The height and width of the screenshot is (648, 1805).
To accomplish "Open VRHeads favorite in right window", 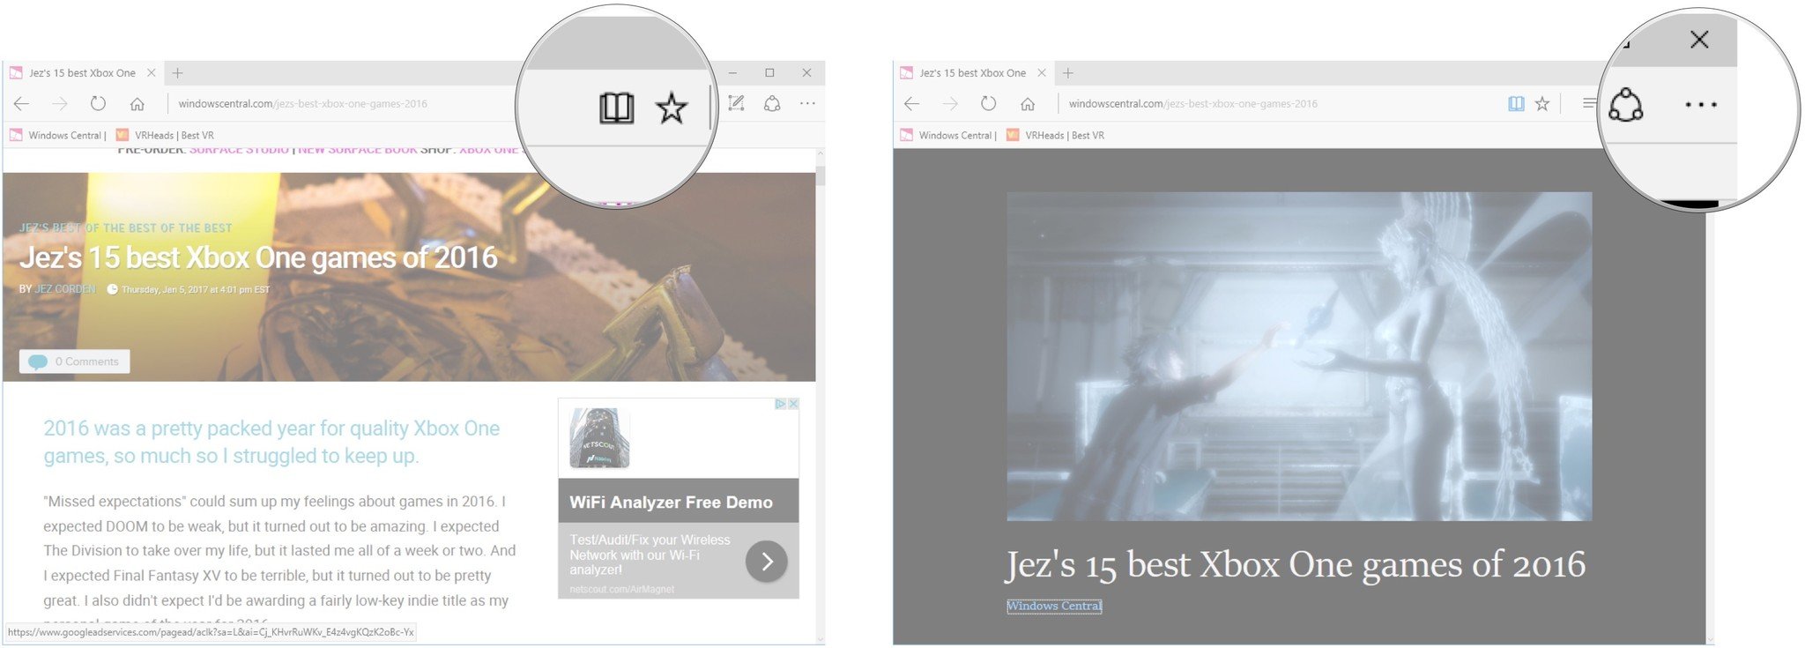I will coord(1055,135).
